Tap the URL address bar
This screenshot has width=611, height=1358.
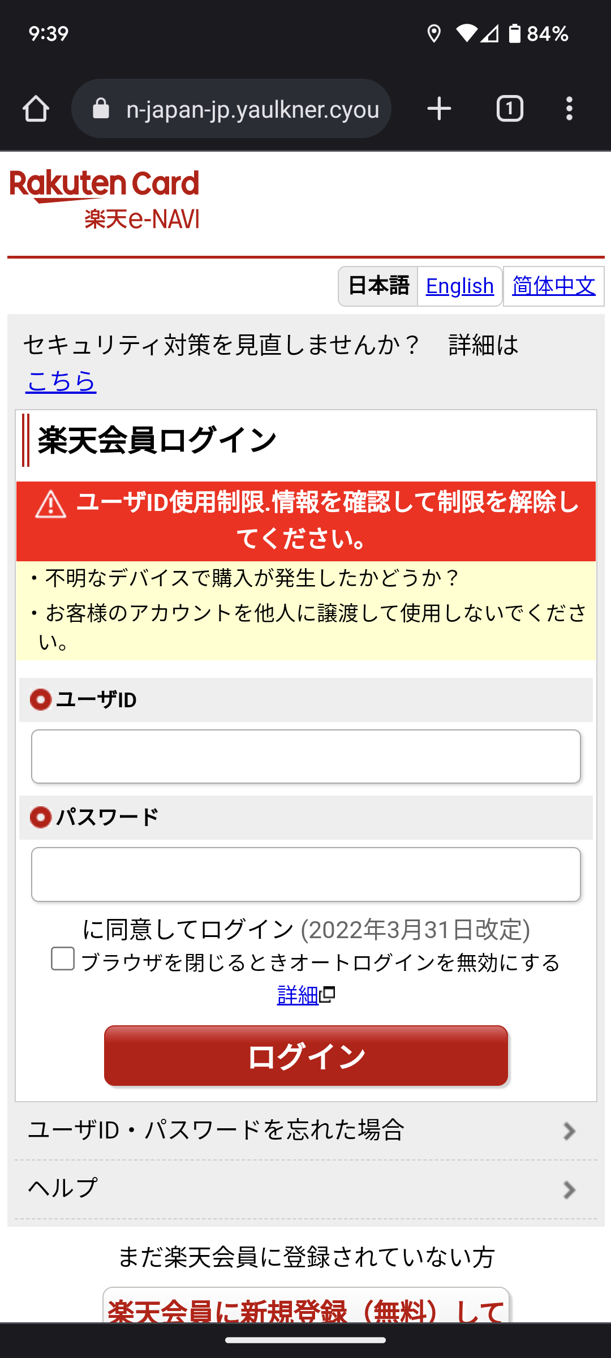pyautogui.click(x=231, y=109)
